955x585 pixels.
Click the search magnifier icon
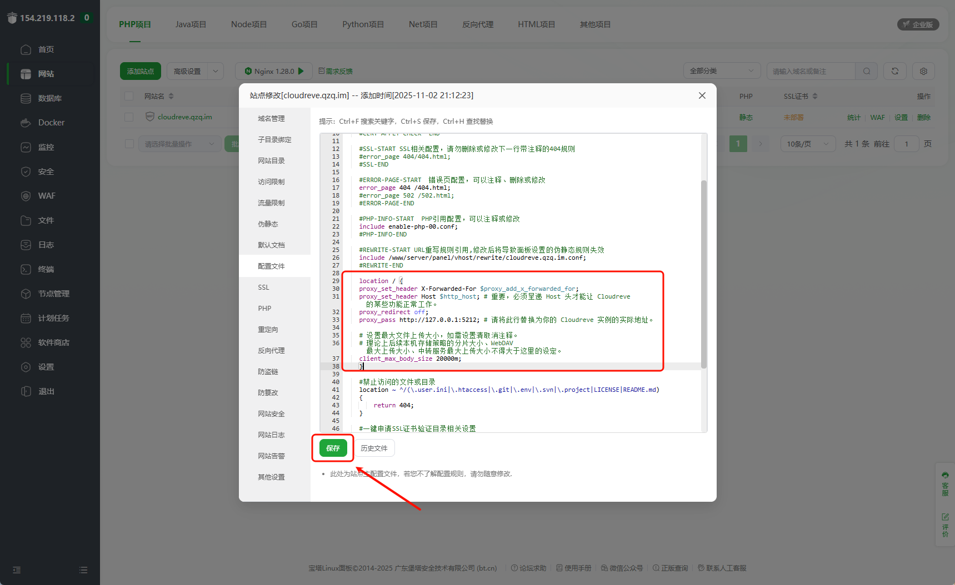point(866,71)
